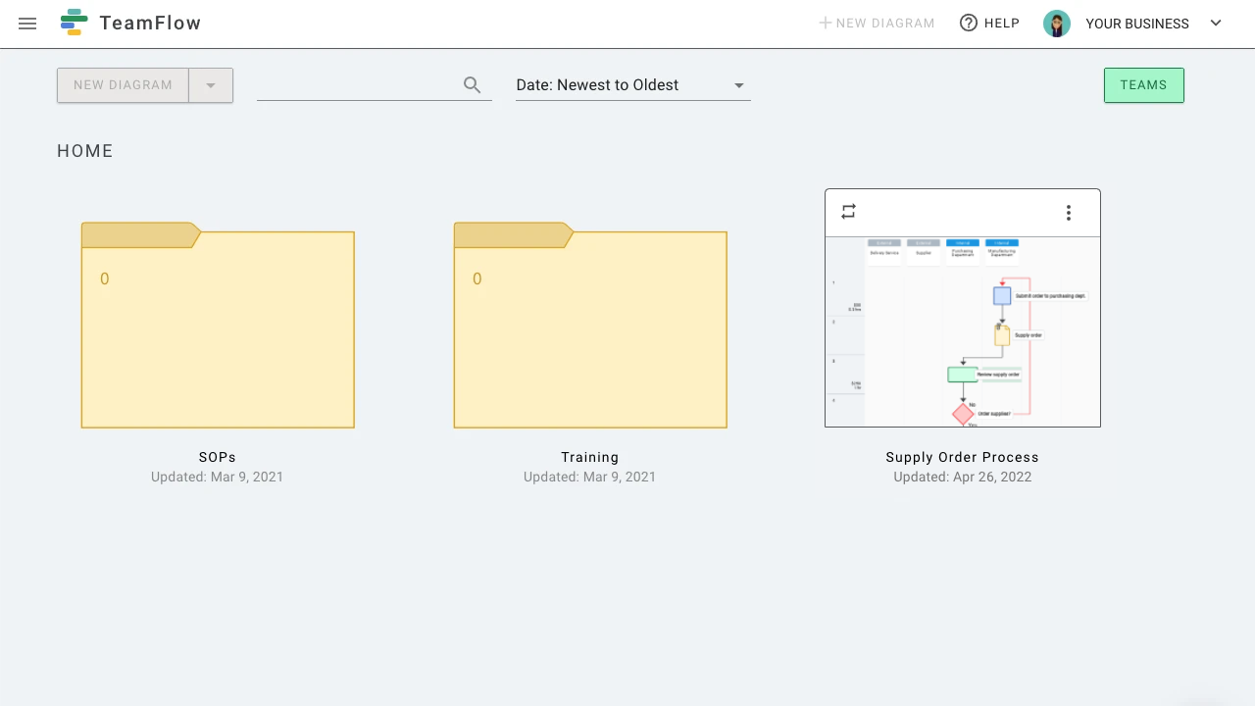Open the Training folder

pyautogui.click(x=589, y=328)
